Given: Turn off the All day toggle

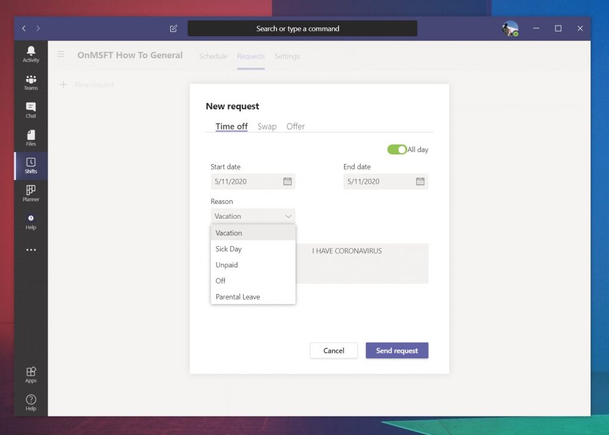Looking at the screenshot, I should (397, 149).
